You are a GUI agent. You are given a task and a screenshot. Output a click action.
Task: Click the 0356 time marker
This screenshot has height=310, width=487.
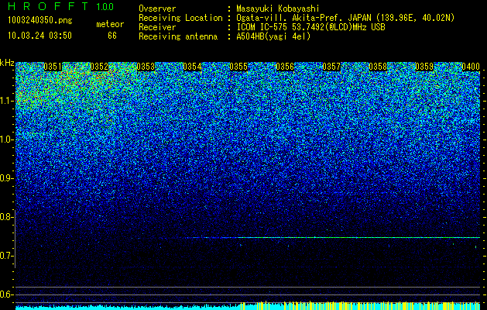(285, 67)
